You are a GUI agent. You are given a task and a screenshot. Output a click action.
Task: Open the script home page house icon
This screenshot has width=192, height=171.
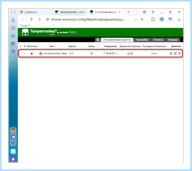point(132,54)
